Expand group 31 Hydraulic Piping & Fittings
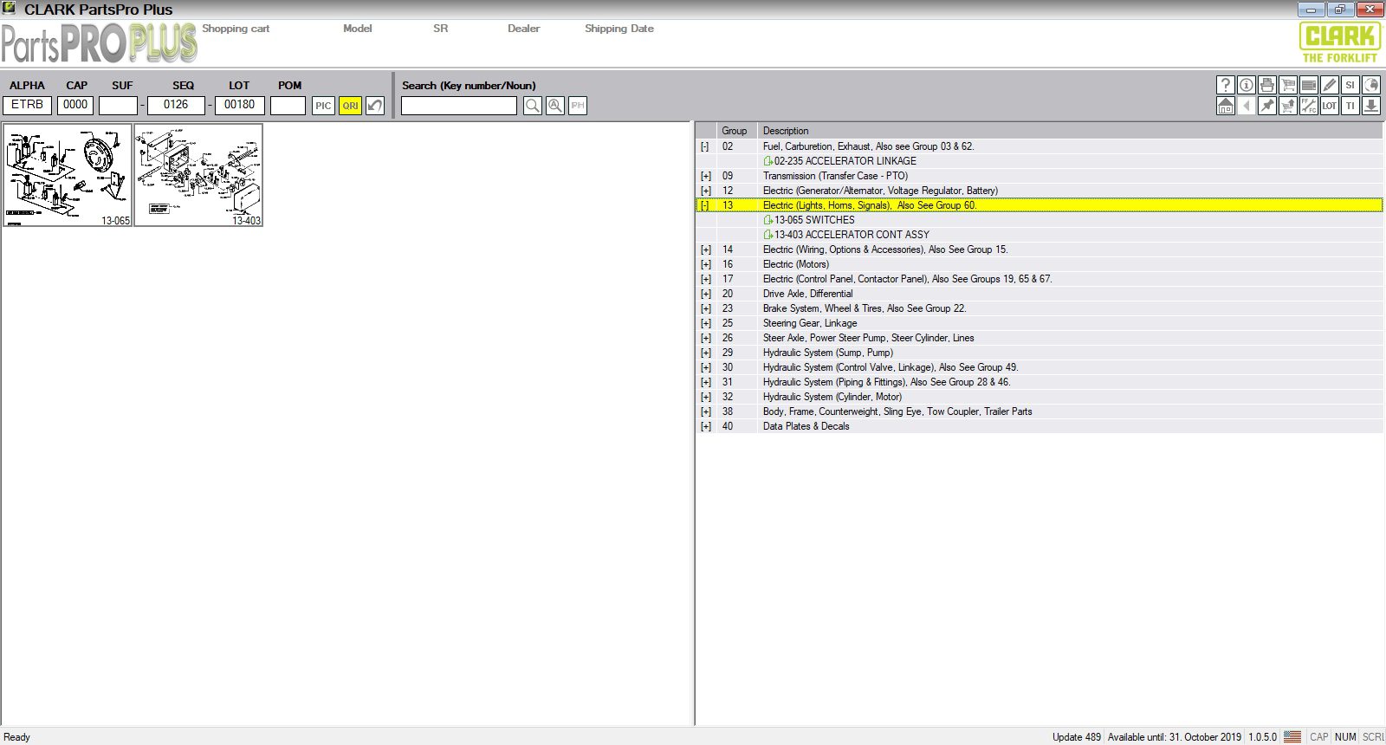 705,382
